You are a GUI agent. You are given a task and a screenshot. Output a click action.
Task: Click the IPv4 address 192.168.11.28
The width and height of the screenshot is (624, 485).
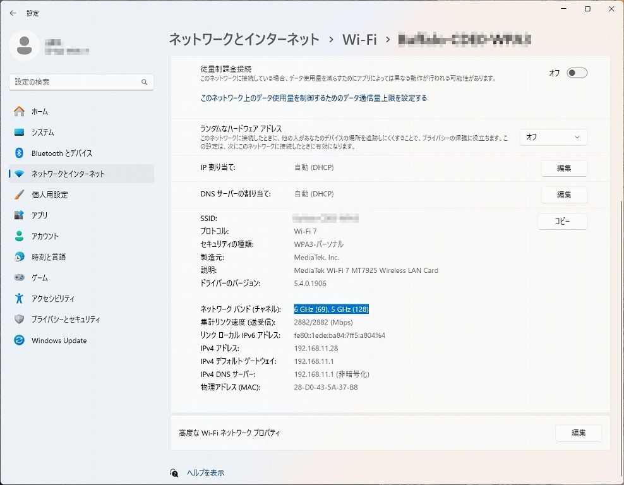(x=316, y=348)
